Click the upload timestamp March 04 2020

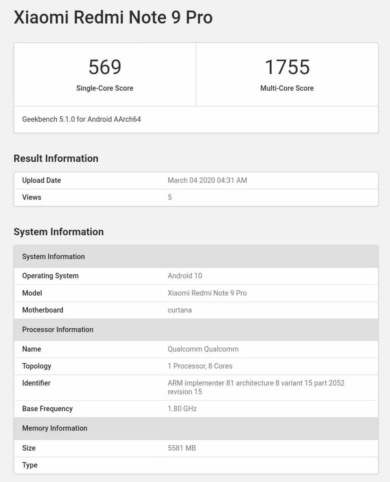207,180
